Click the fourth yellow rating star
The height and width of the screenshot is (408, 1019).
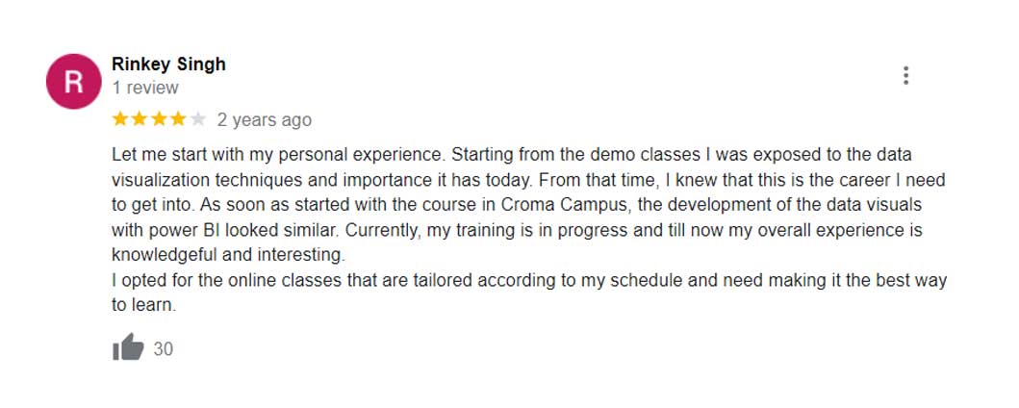pyautogui.click(x=178, y=119)
